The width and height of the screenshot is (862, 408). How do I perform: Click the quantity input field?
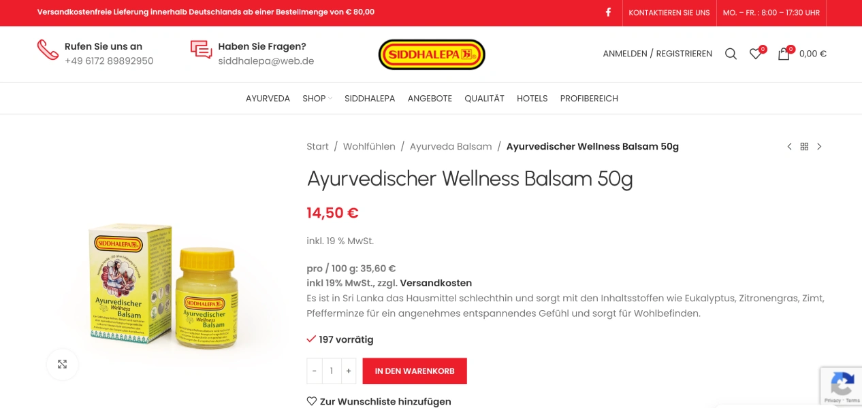click(332, 371)
